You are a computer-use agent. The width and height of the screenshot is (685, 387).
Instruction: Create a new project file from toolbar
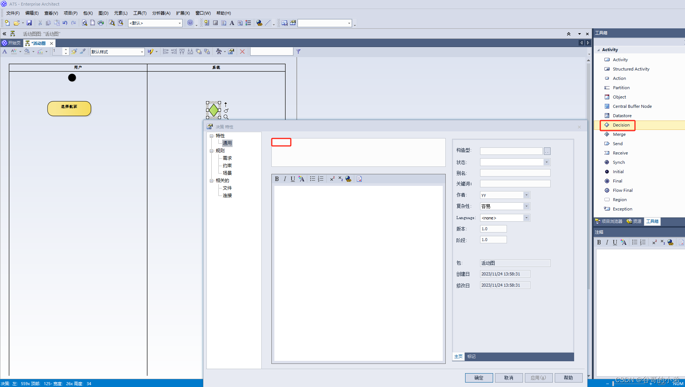click(x=7, y=23)
